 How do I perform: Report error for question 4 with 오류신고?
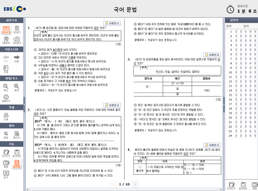pos(212,145)
